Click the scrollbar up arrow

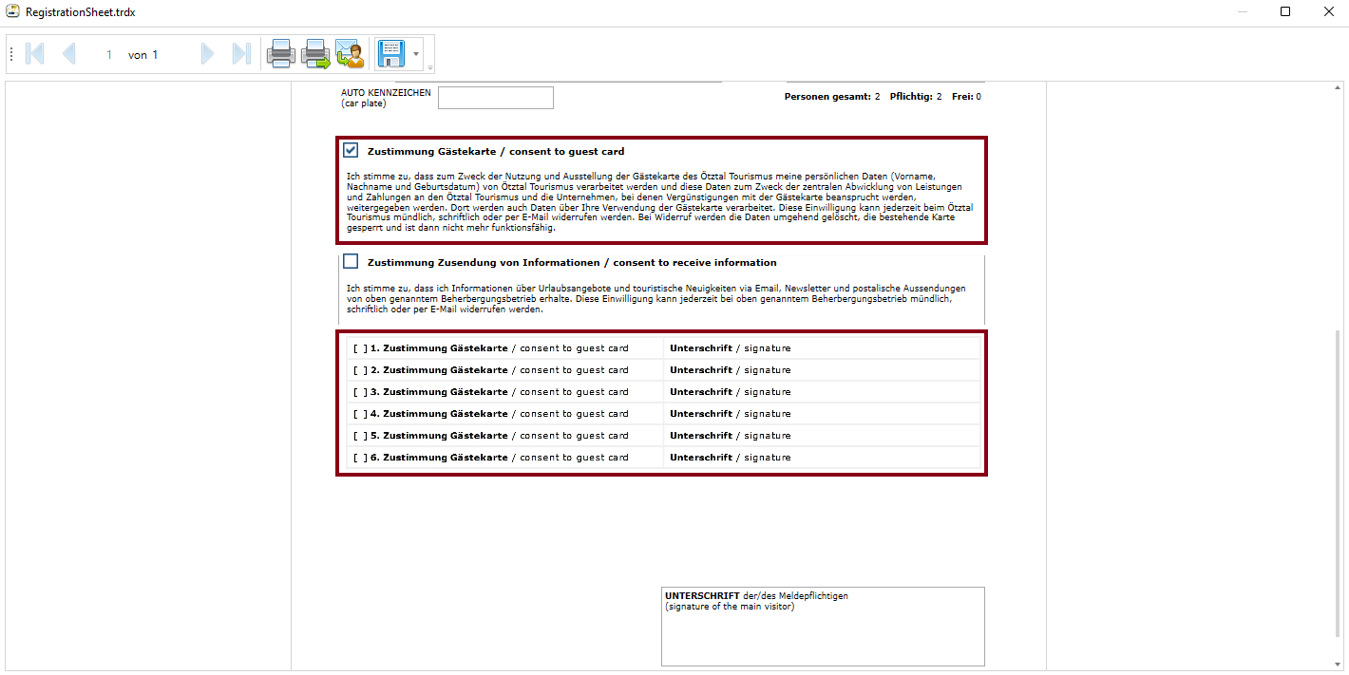pyautogui.click(x=1339, y=88)
